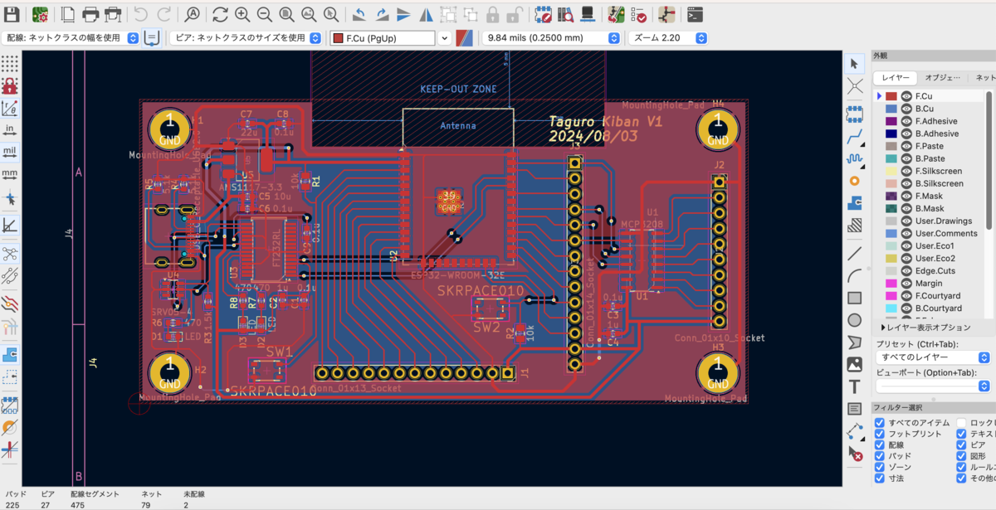Click the Zoom out icon
The height and width of the screenshot is (510, 996).
[x=264, y=14]
